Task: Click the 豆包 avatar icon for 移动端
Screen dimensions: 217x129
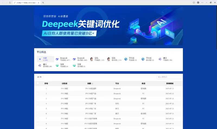Action: pos(109,59)
